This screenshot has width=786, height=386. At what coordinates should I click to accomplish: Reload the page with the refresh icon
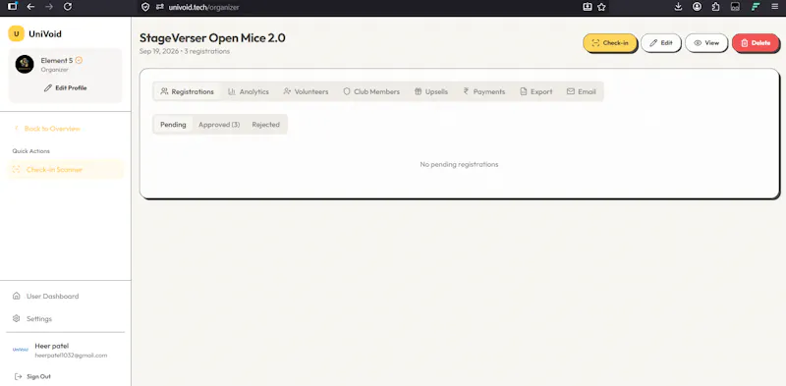68,7
